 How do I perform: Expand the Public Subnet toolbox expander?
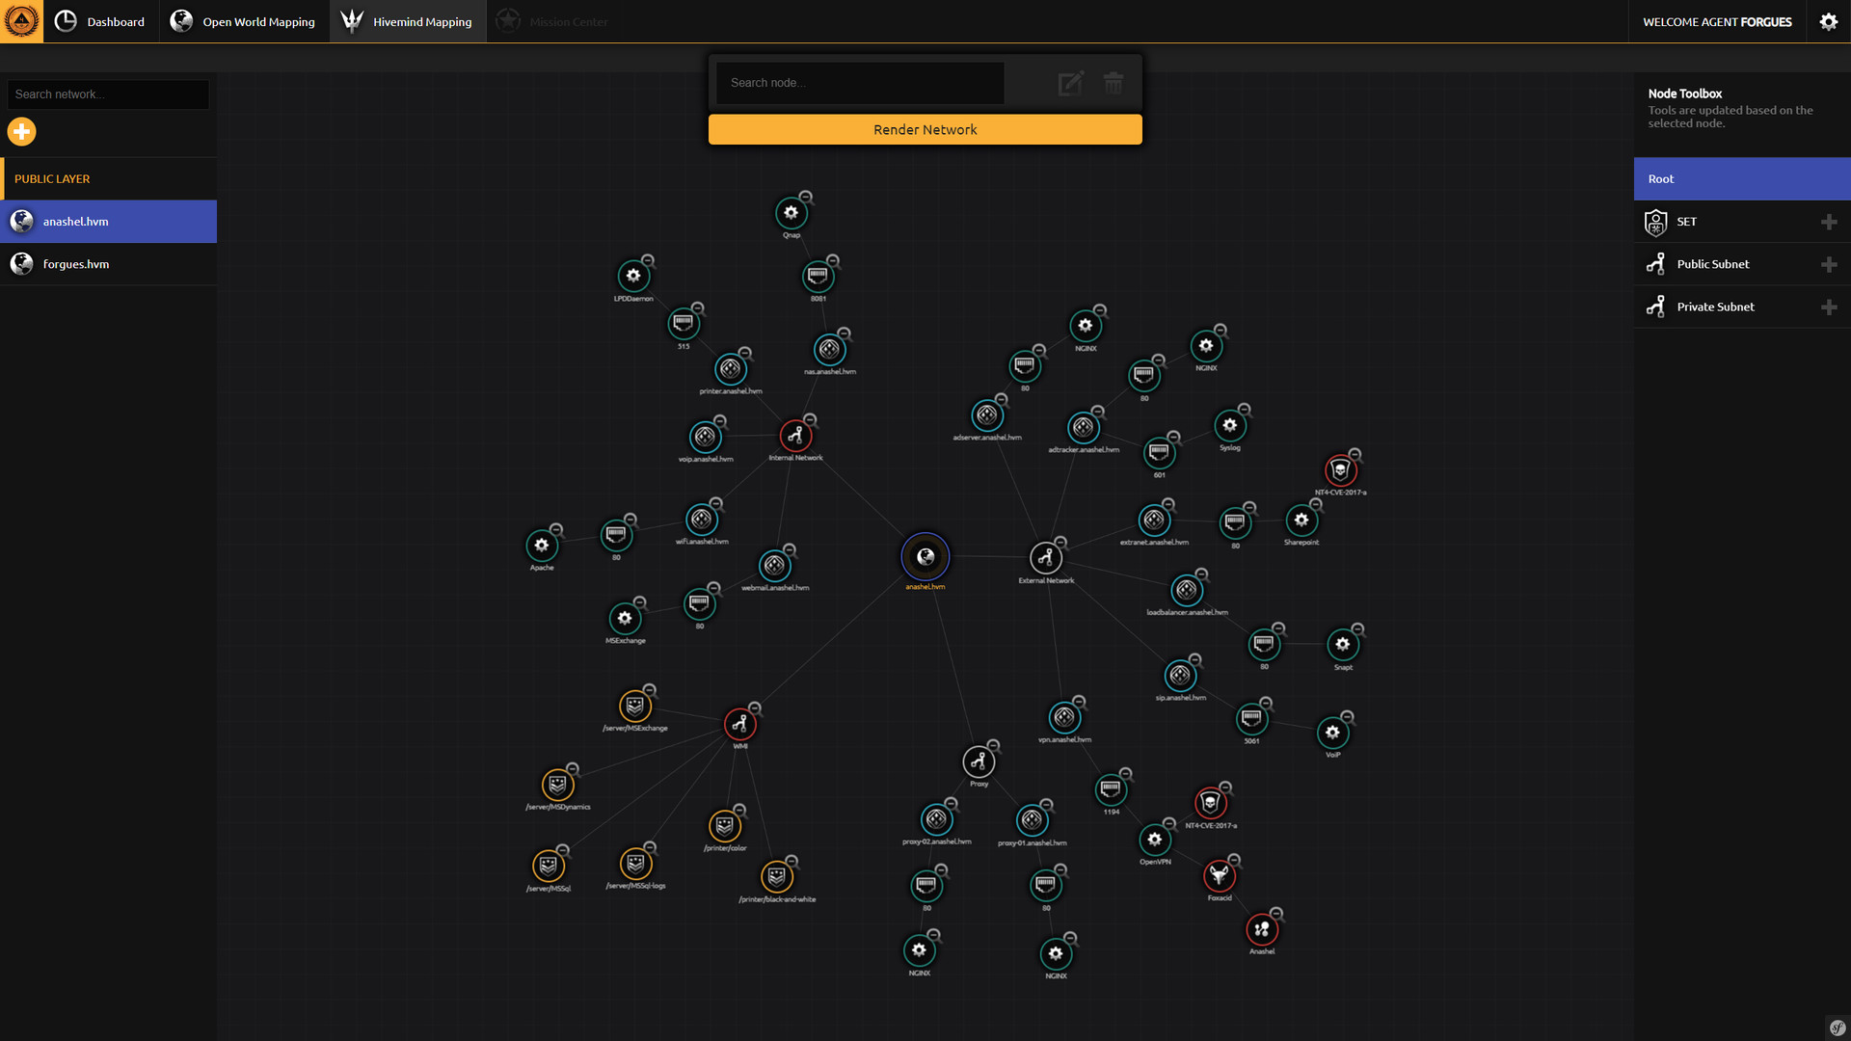[x=1828, y=263]
